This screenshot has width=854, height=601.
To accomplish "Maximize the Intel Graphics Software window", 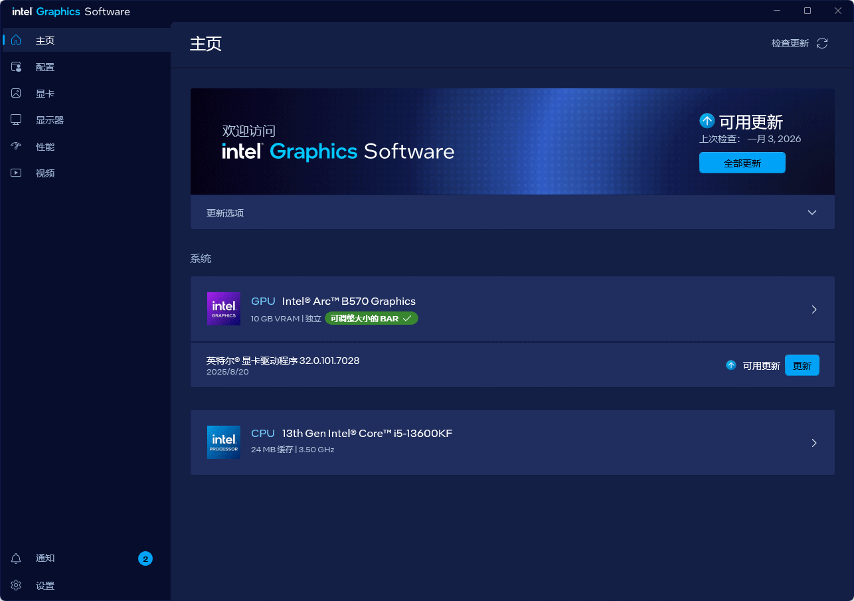I will pyautogui.click(x=808, y=11).
